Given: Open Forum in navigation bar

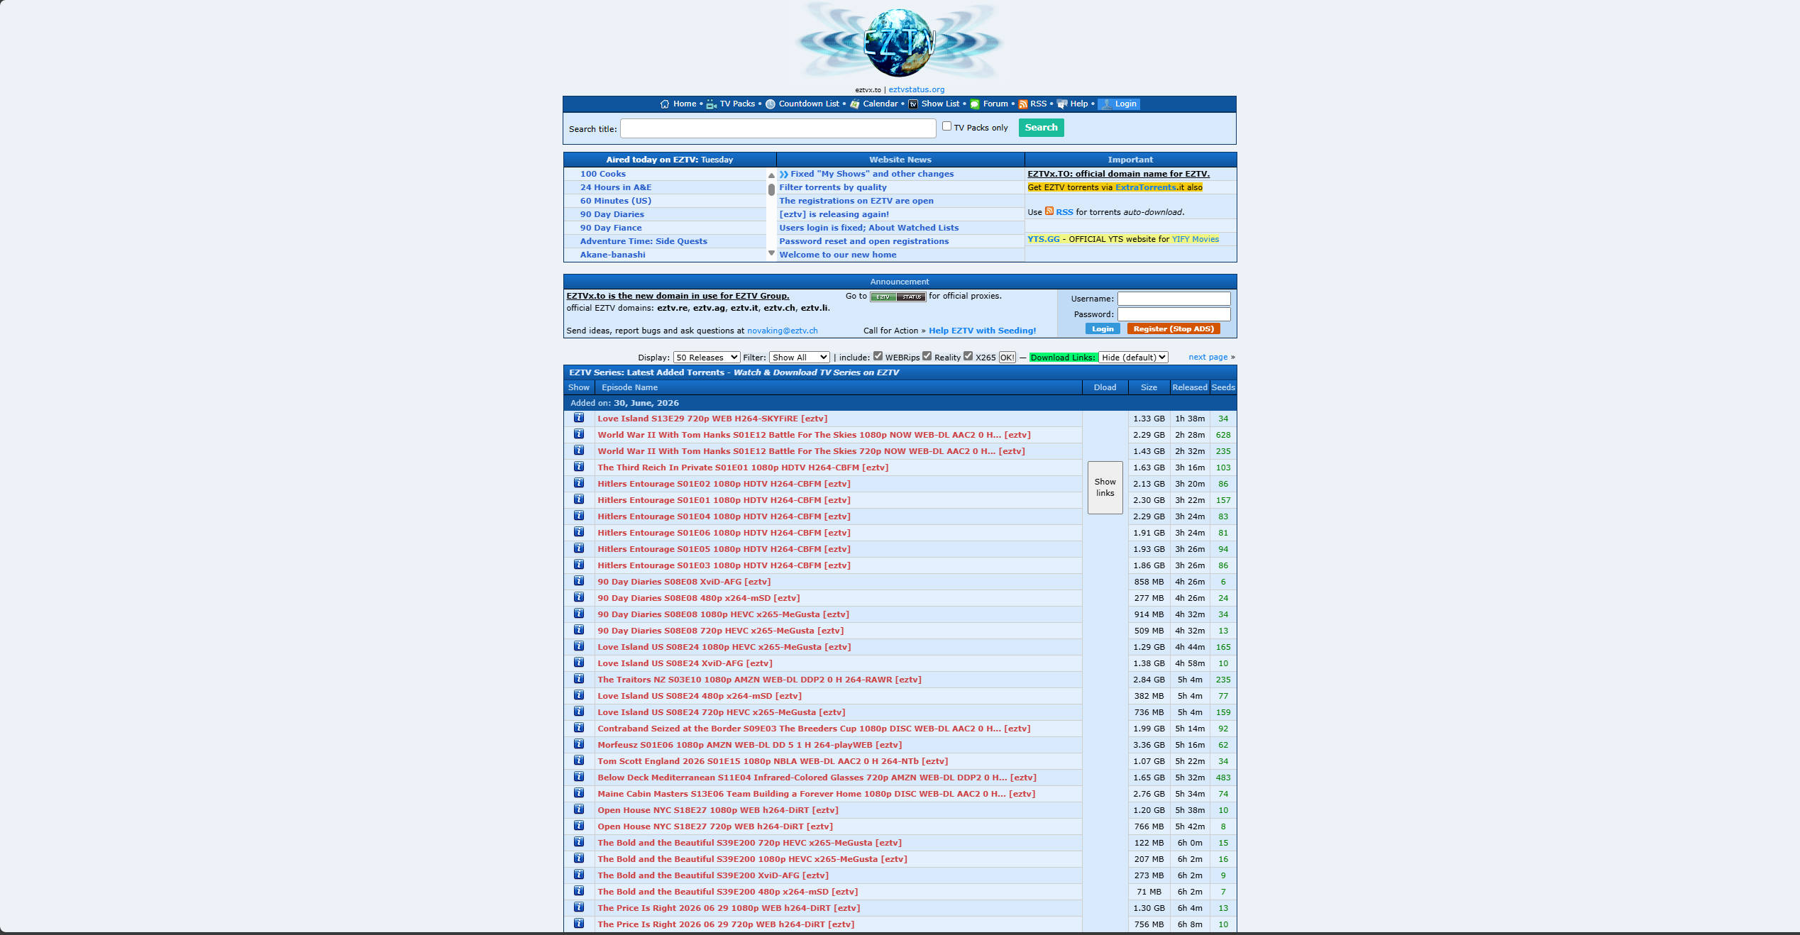Looking at the screenshot, I should (995, 104).
